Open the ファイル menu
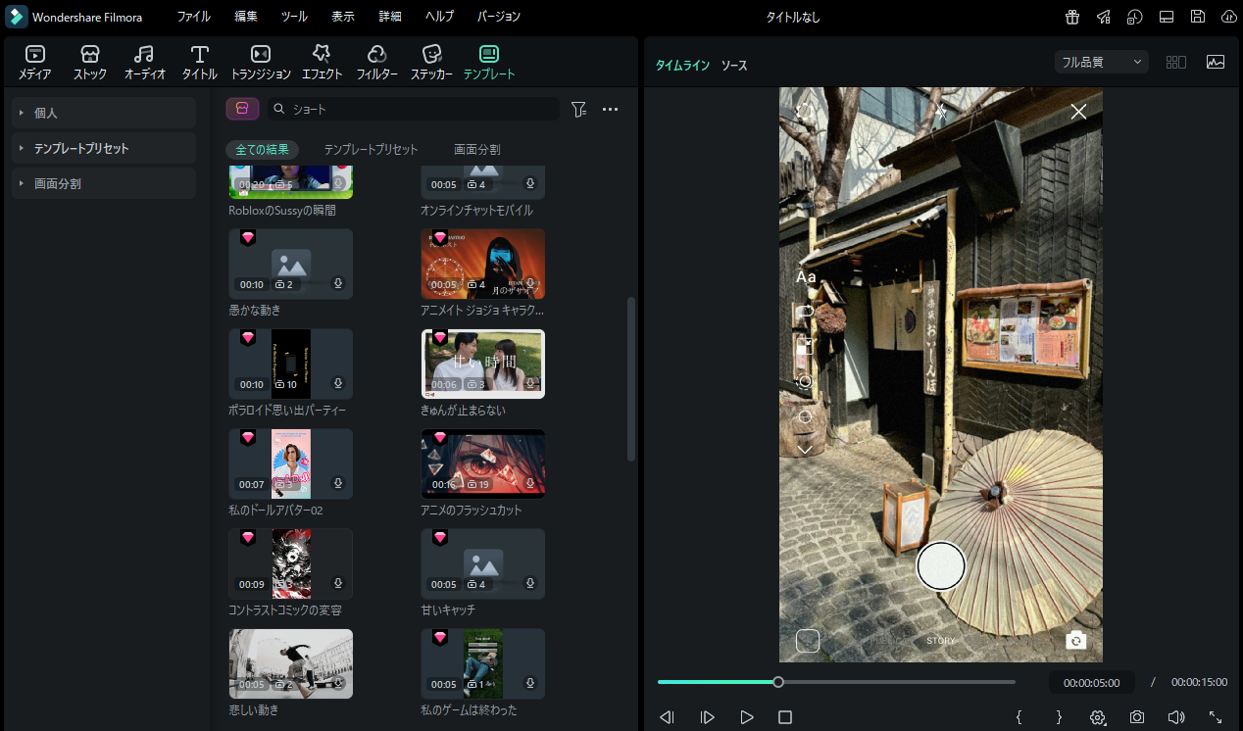1243x731 pixels. point(193,17)
